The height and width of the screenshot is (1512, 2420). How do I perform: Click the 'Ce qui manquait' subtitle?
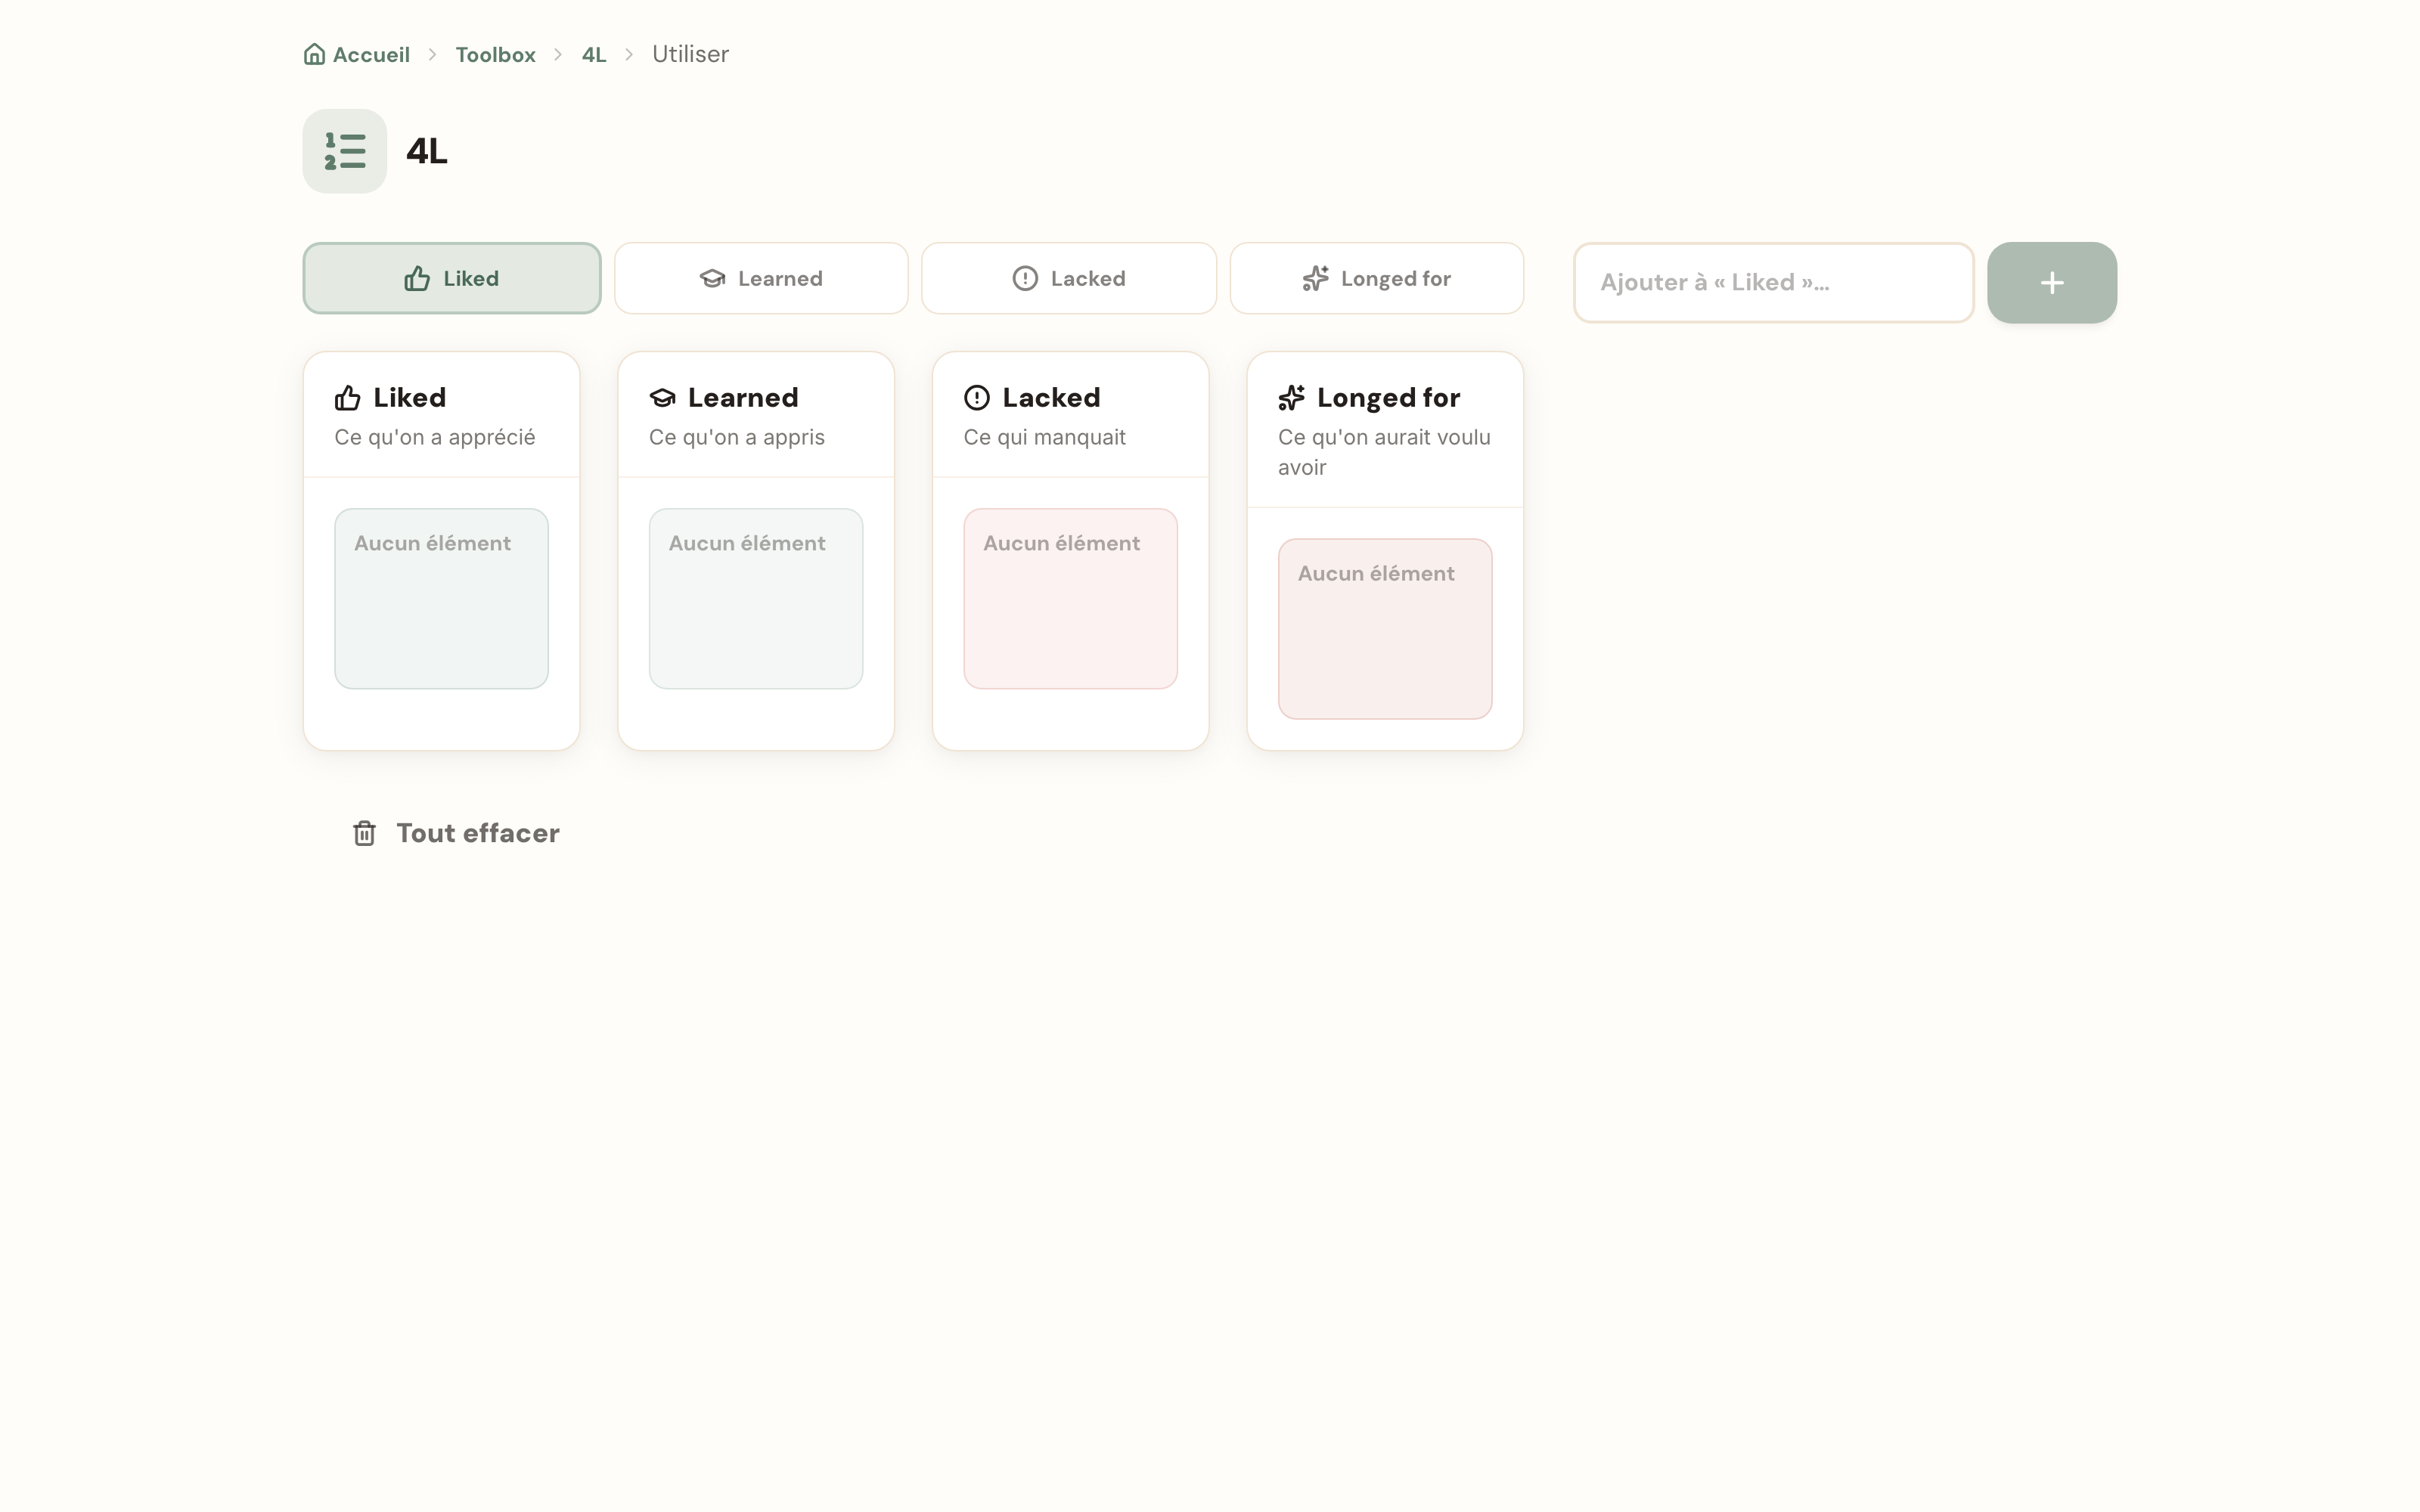tap(1045, 437)
